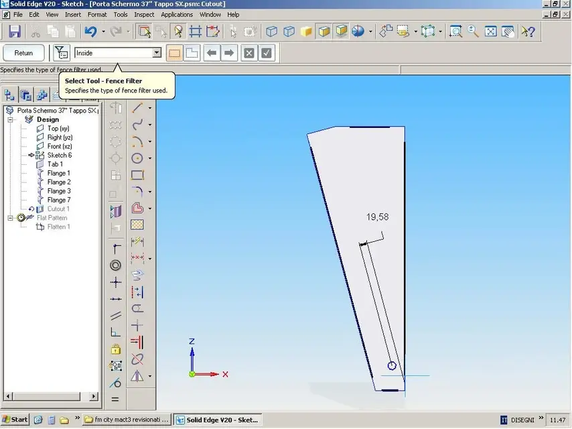Image resolution: width=572 pixels, height=429 pixels.
Task: Click the Undo arrow icon
Action: pyautogui.click(x=90, y=32)
